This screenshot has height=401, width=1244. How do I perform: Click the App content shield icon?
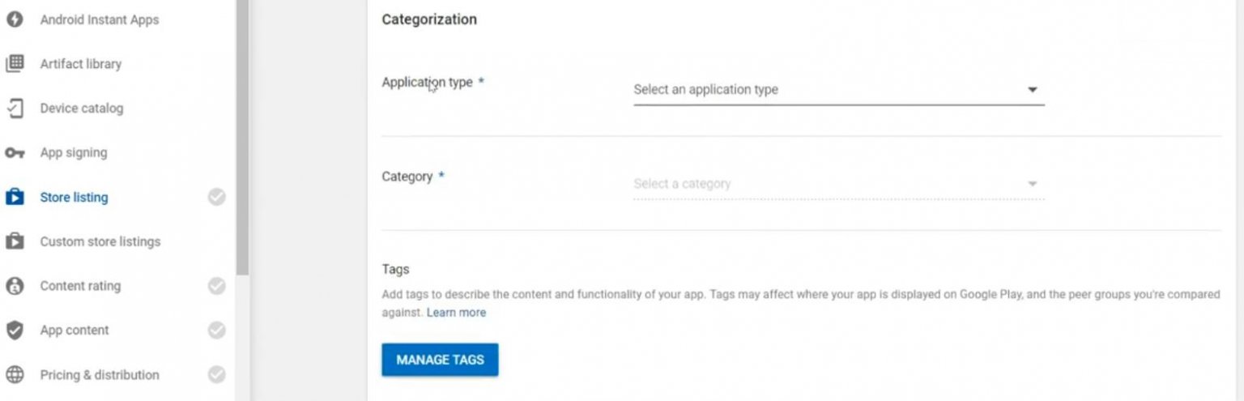coord(14,331)
